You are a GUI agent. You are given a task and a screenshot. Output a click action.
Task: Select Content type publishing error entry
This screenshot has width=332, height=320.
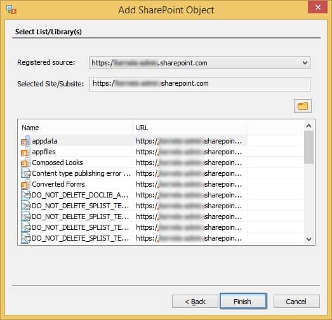[x=81, y=173]
